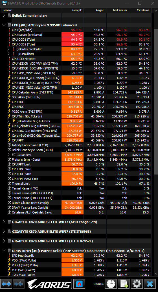Click the lightning icon beside CPU TDC
Viewport: 158px width, 292px height.
[9, 102]
